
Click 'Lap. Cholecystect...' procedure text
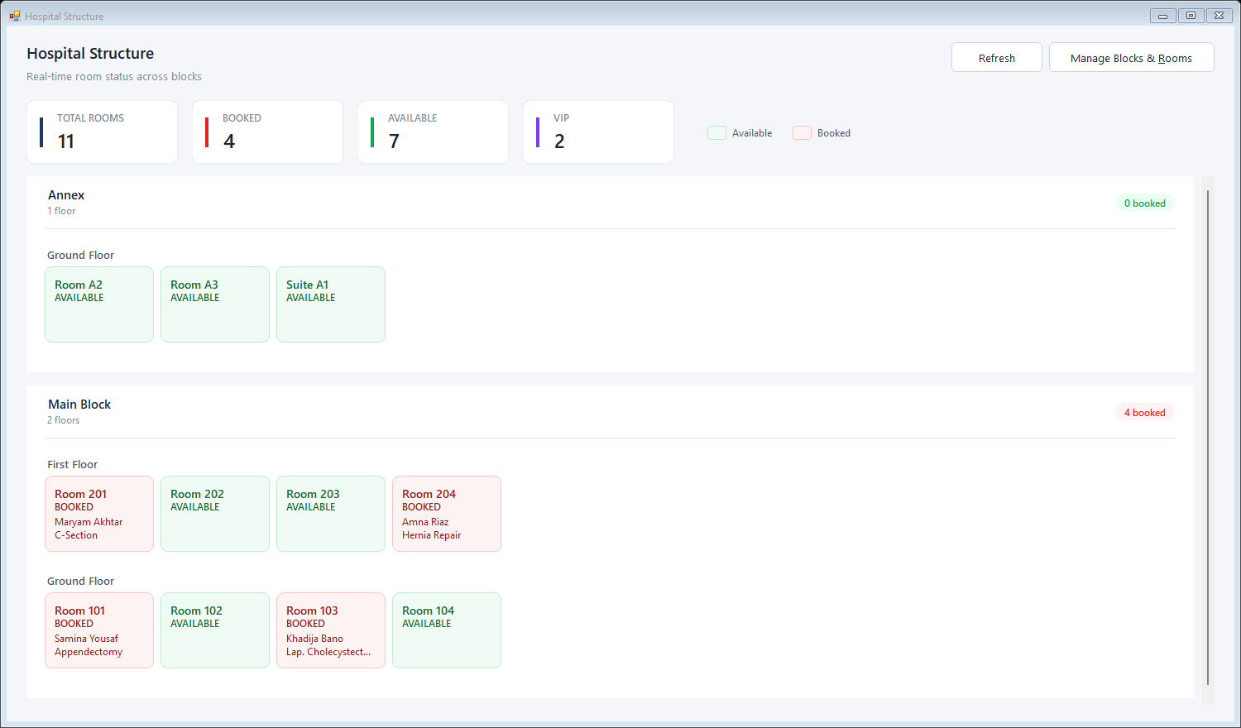[328, 652]
